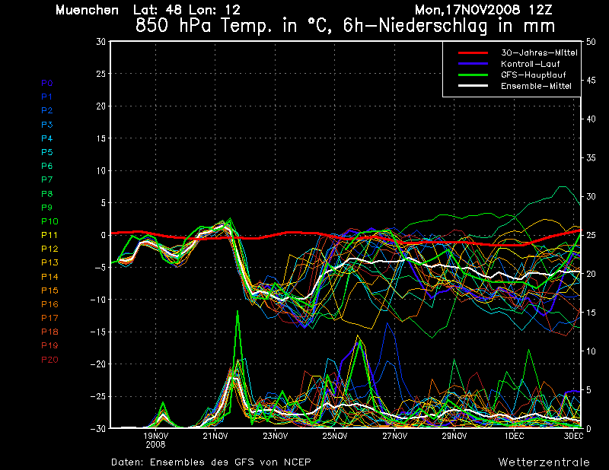The image size is (609, 470).
Task: Click the 50 precipitation axis value
Action: pyautogui.click(x=591, y=42)
